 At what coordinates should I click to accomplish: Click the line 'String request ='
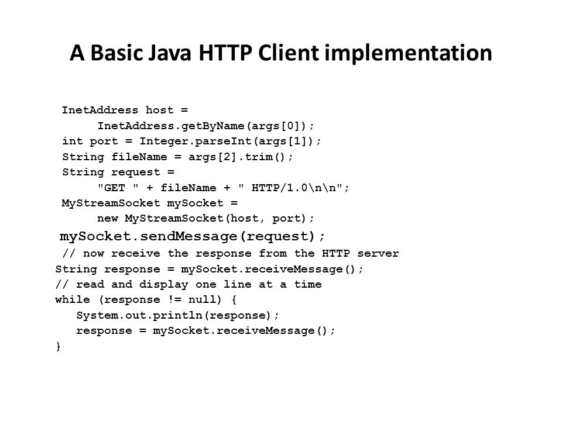point(118,172)
